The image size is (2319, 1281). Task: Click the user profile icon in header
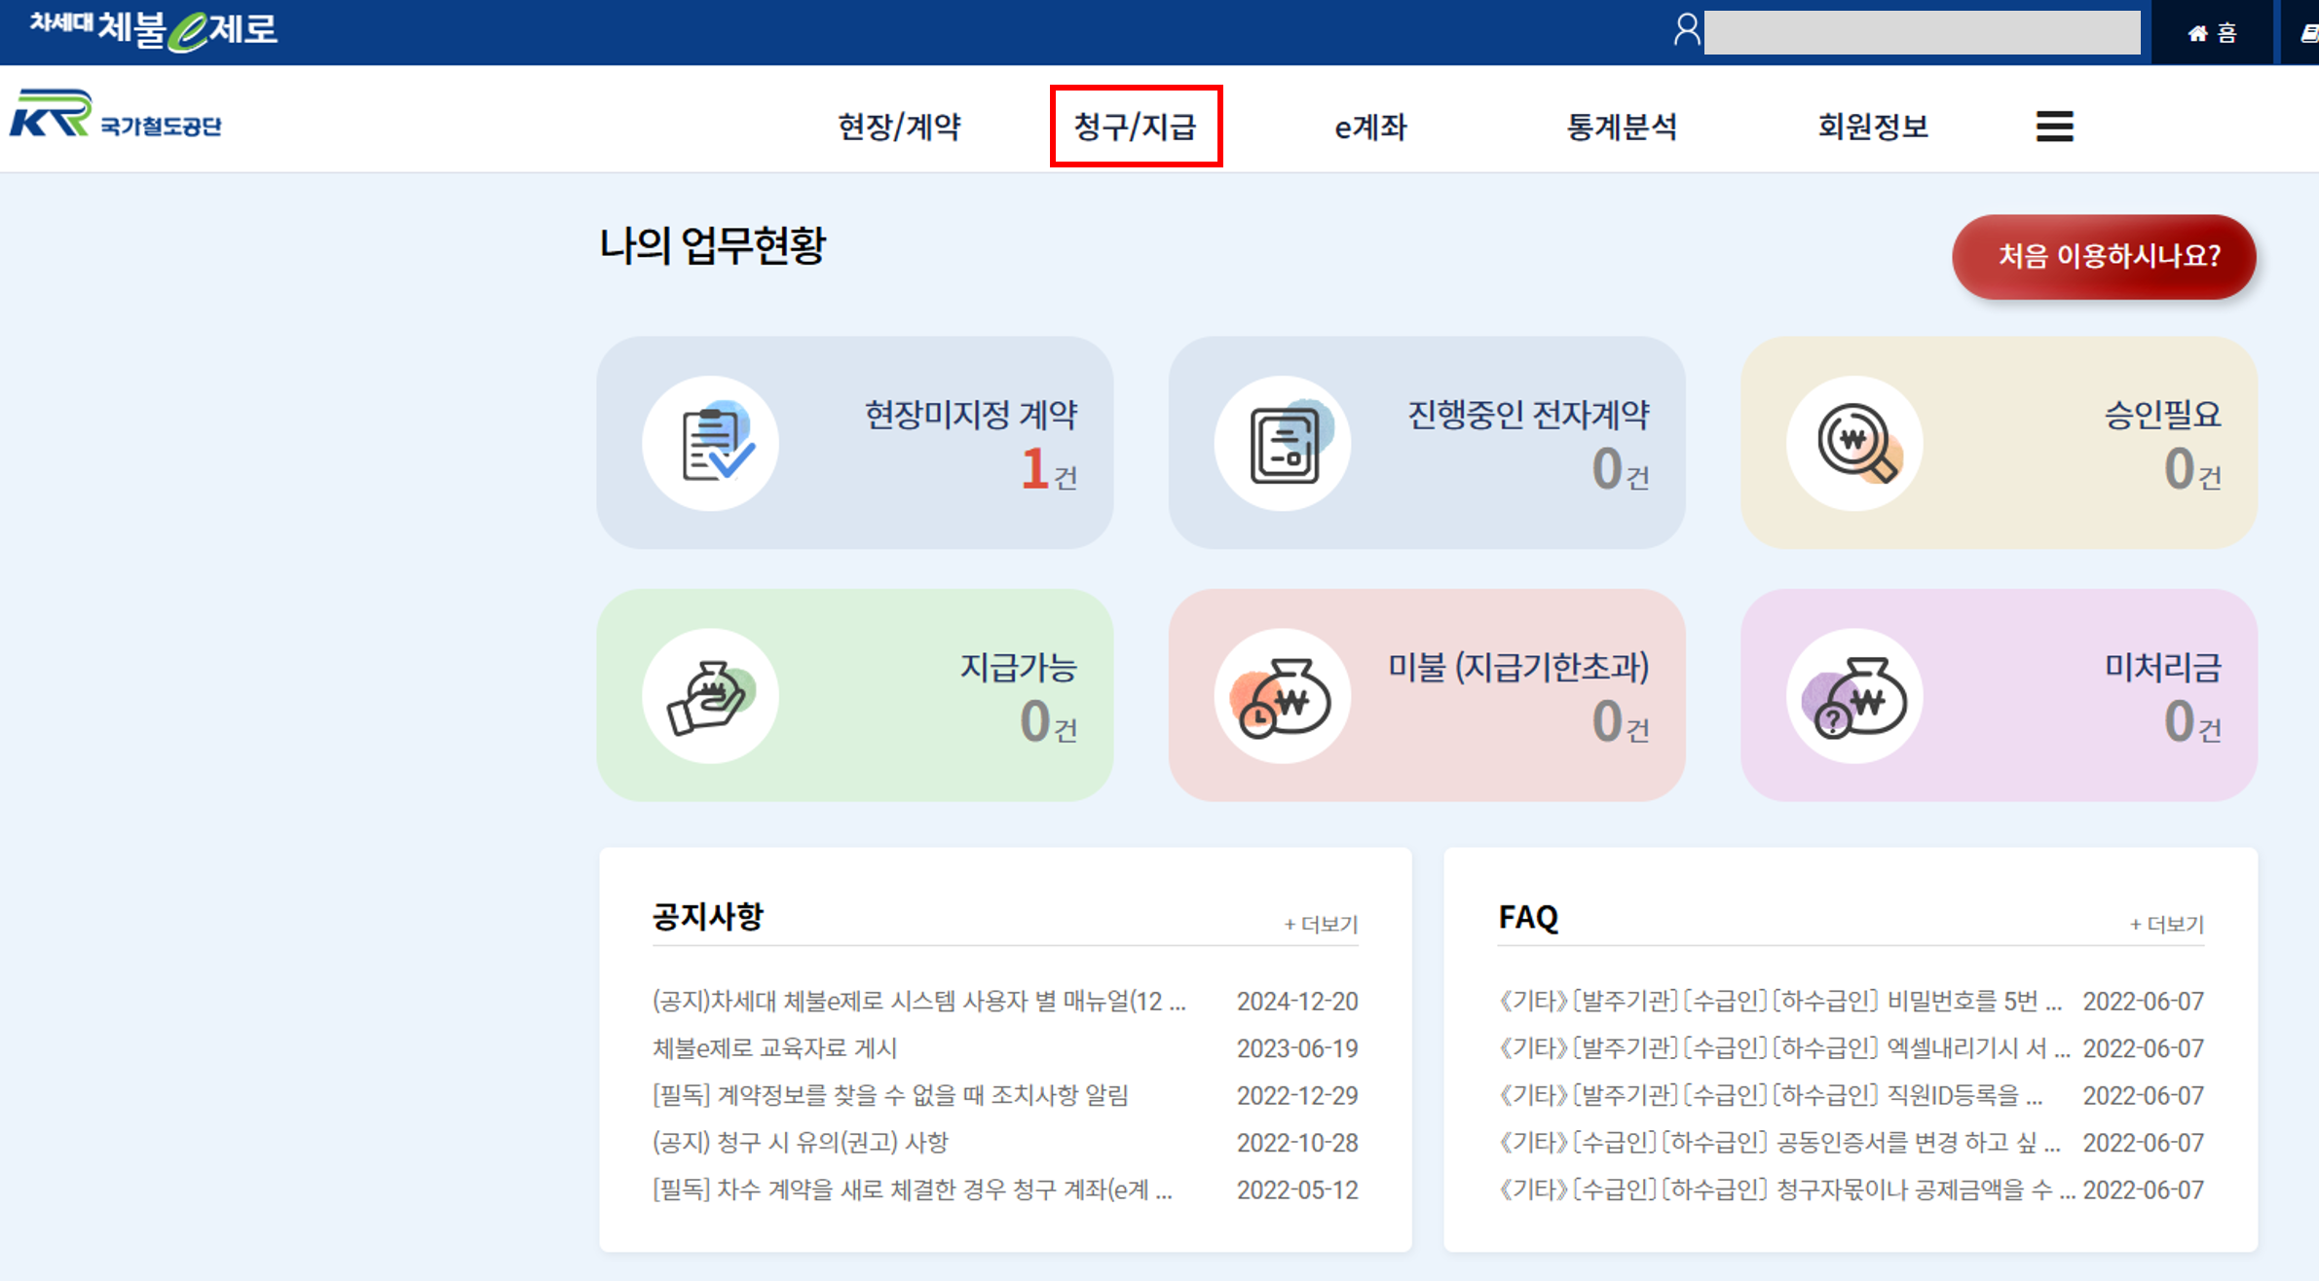pyautogui.click(x=1687, y=31)
